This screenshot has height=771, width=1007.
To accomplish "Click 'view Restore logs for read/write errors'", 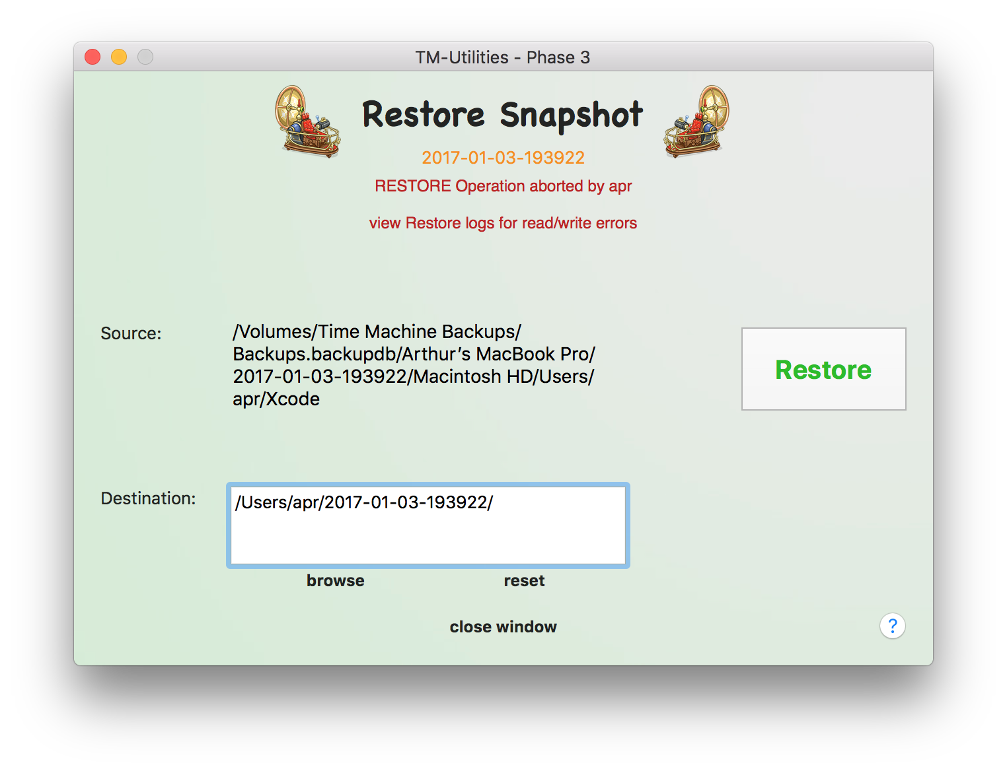I will click(503, 223).
